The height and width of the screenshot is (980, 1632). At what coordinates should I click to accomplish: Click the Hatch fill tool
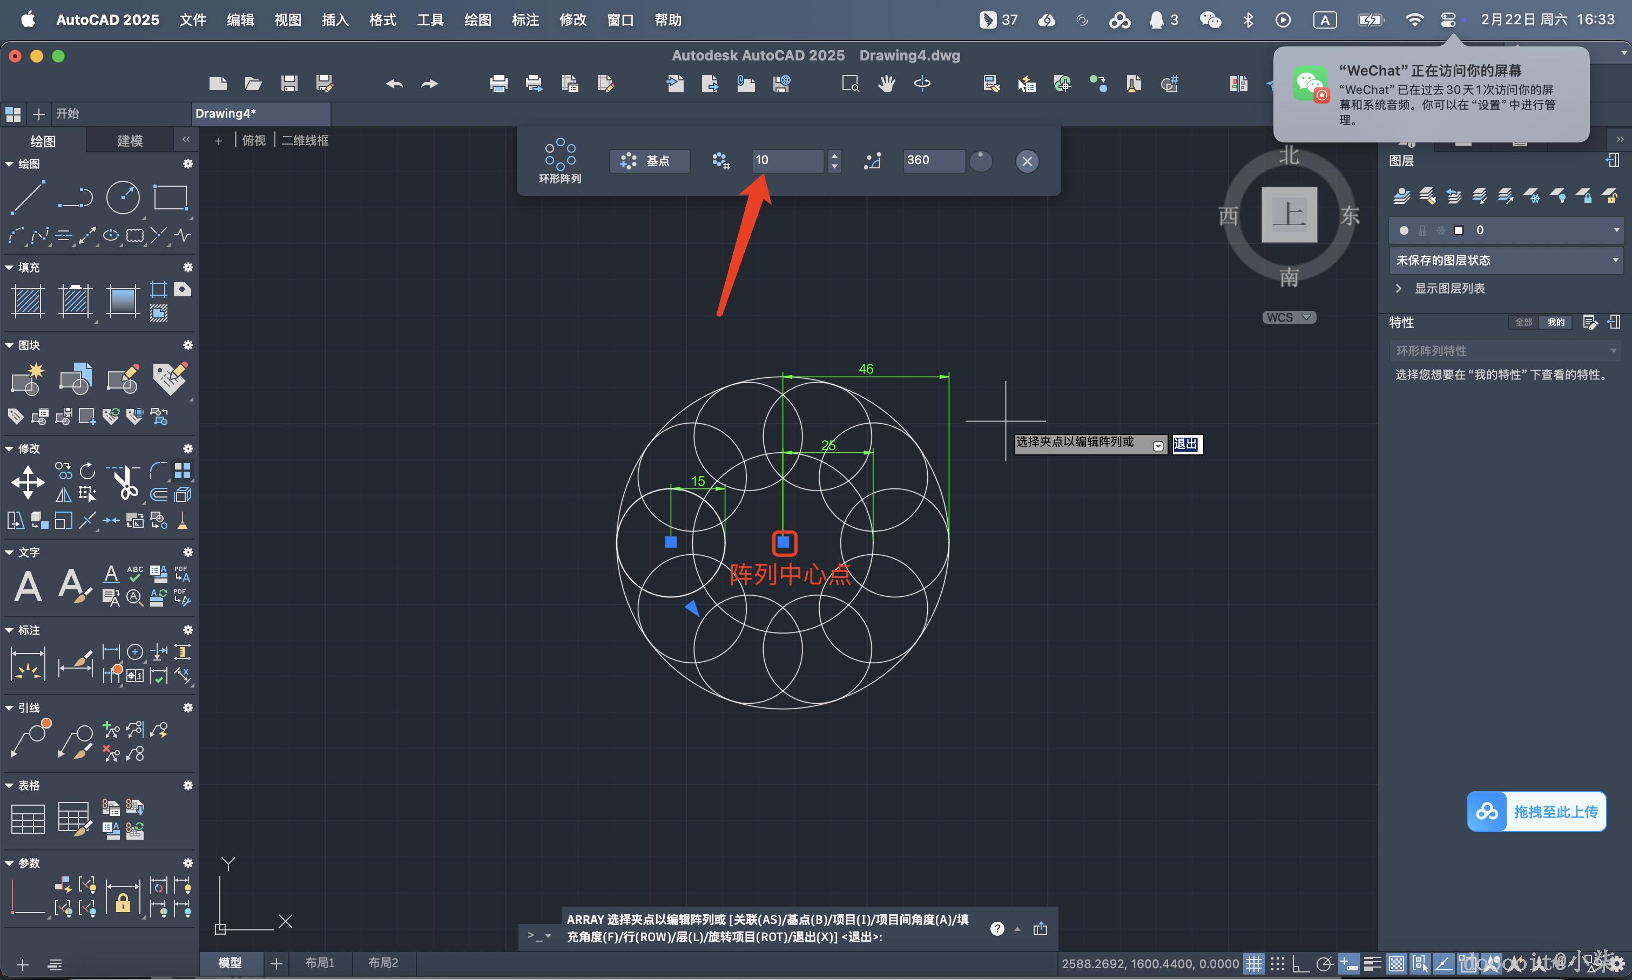pyautogui.click(x=28, y=301)
